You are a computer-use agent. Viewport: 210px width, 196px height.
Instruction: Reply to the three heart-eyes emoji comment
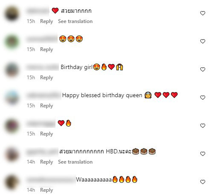pos(47,49)
